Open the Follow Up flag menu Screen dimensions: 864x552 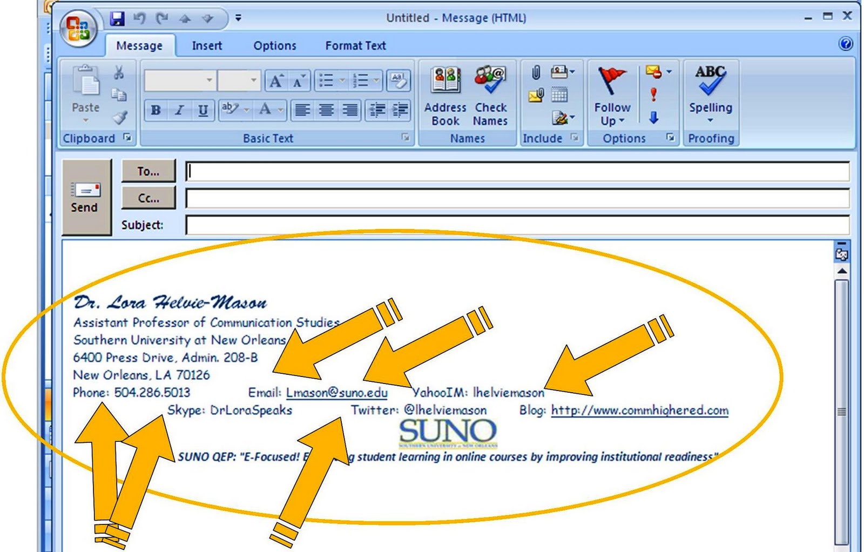(x=612, y=96)
